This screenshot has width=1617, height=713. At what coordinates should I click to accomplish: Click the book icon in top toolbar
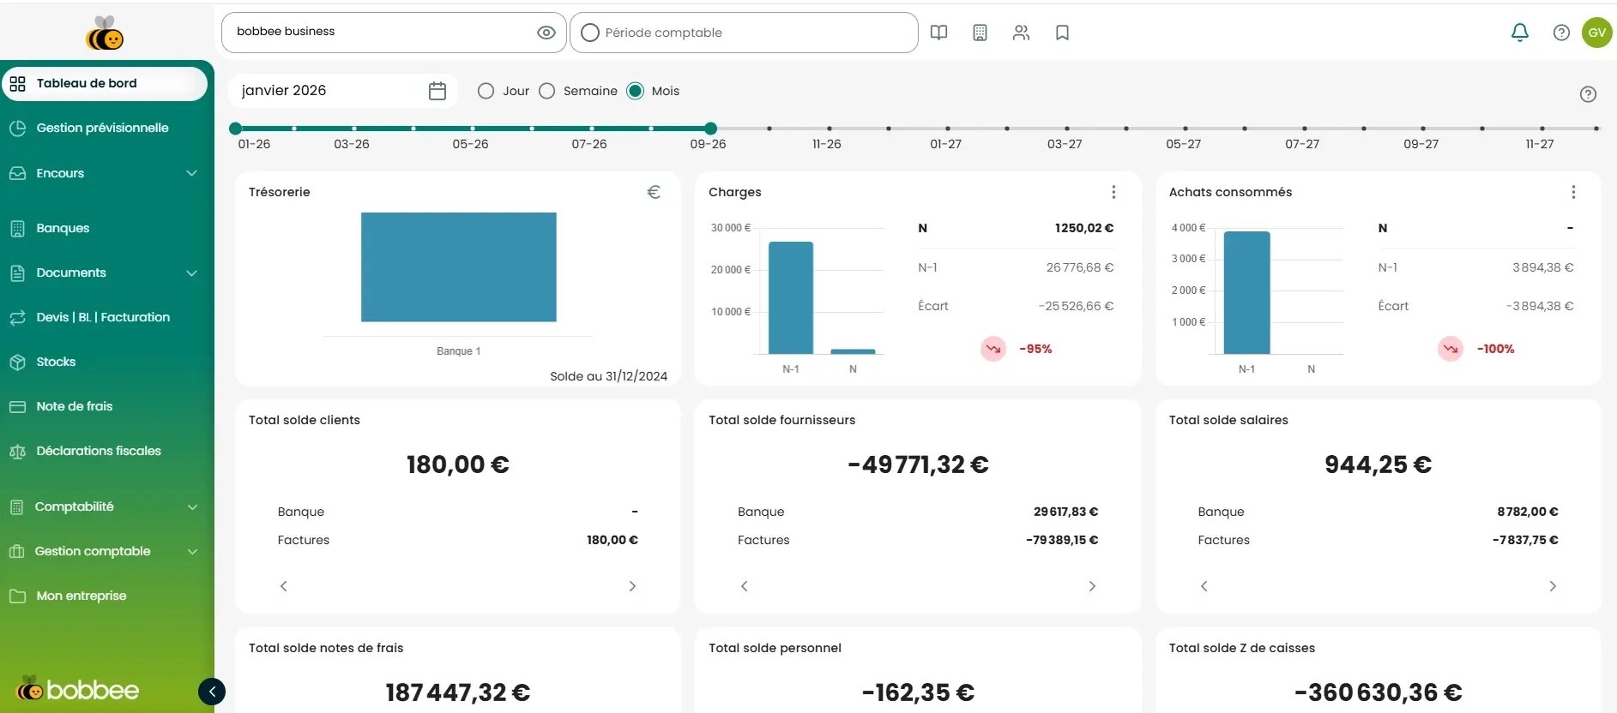point(938,33)
